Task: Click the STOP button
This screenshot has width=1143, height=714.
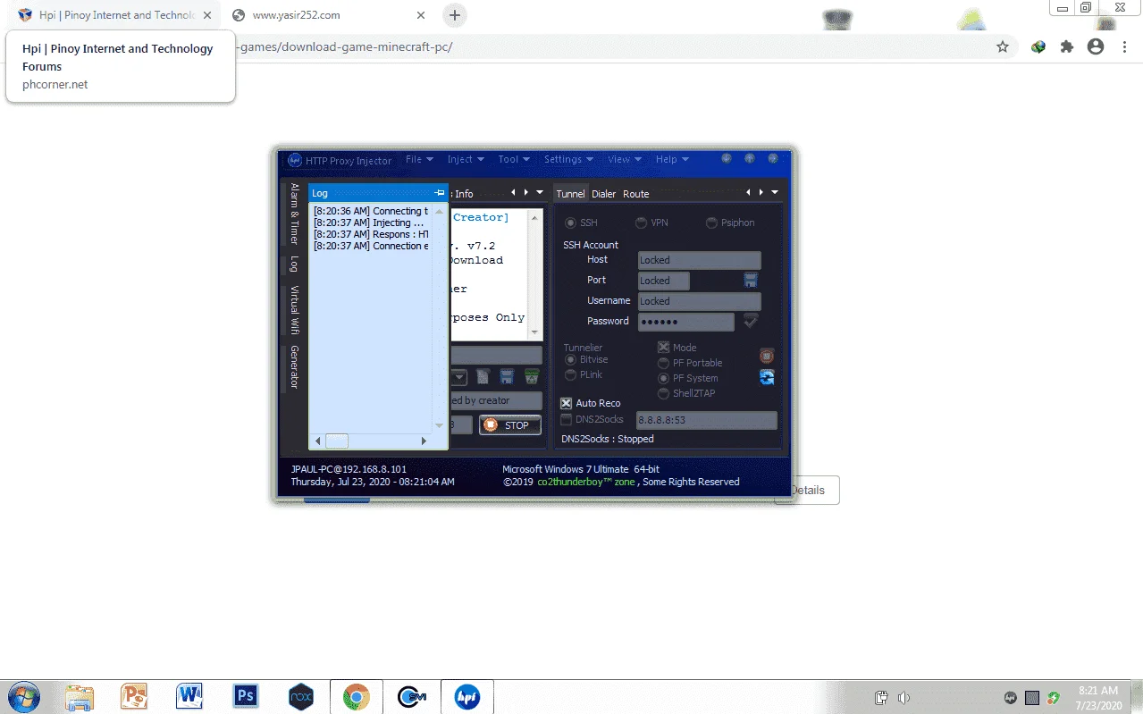Action: tap(510, 425)
